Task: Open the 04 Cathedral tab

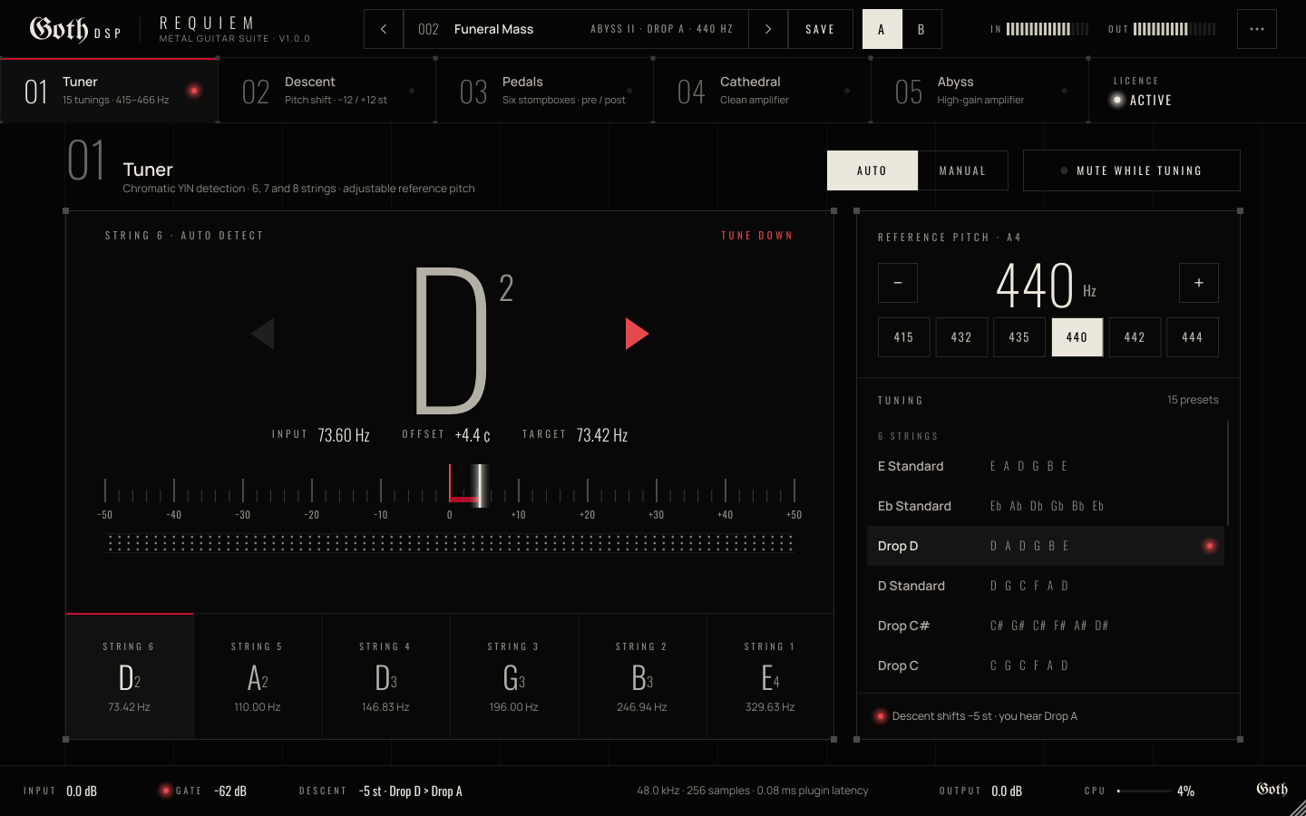Action: (762, 91)
